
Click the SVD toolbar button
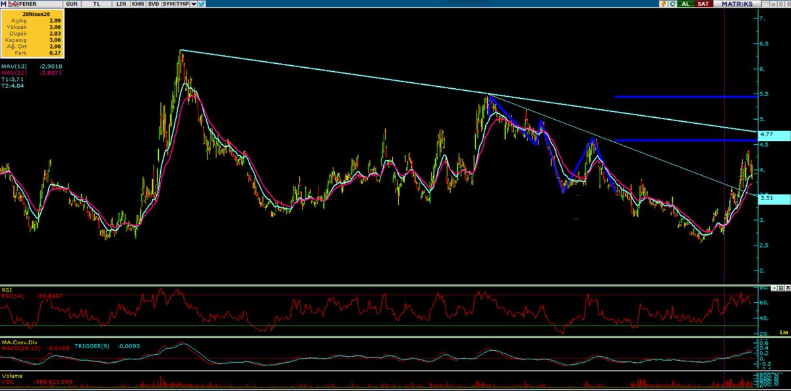click(153, 4)
